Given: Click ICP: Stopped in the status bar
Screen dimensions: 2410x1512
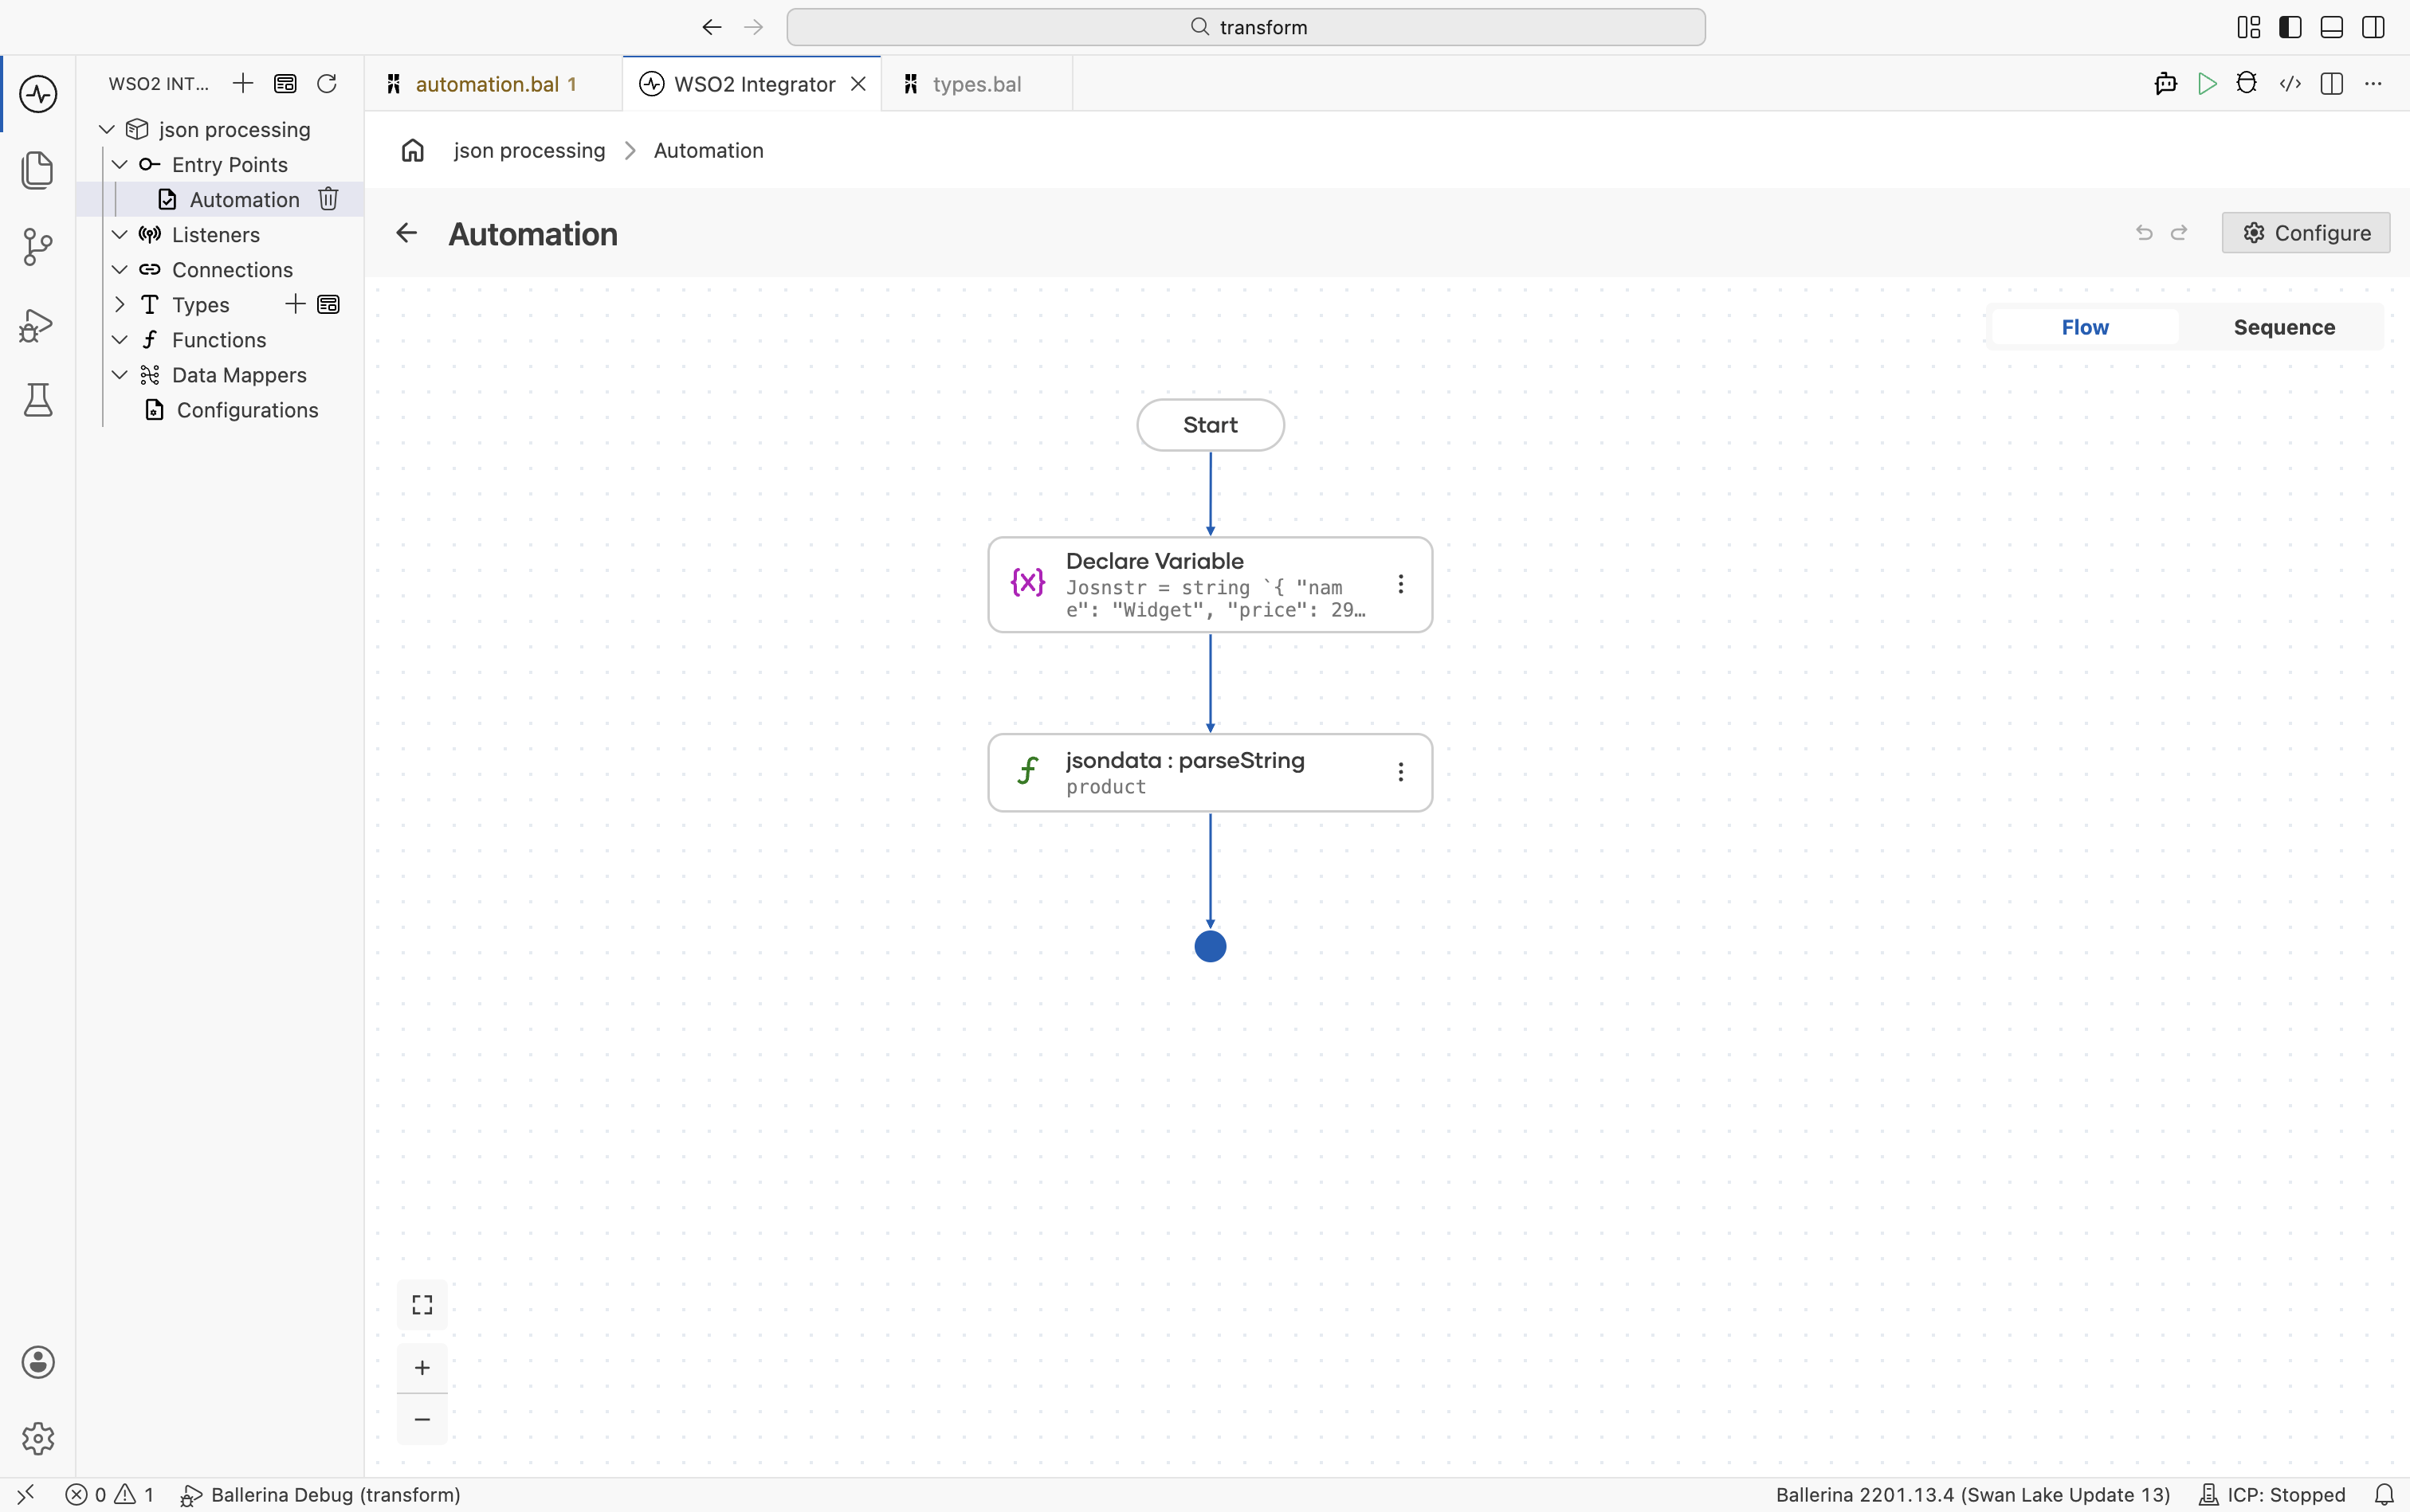Looking at the screenshot, I should coord(2272,1495).
